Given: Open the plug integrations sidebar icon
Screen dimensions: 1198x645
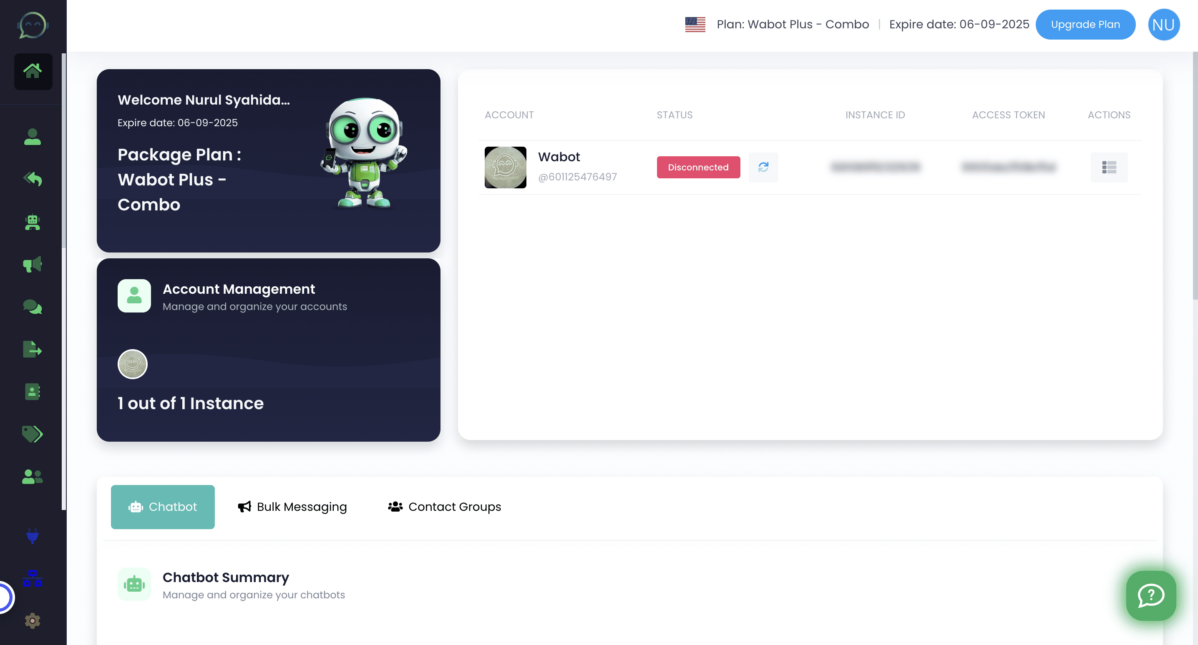Looking at the screenshot, I should (33, 535).
